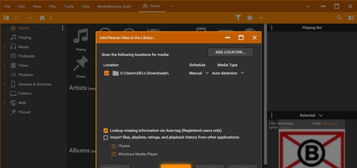Click the Artists heading in the Home view

[78, 88]
